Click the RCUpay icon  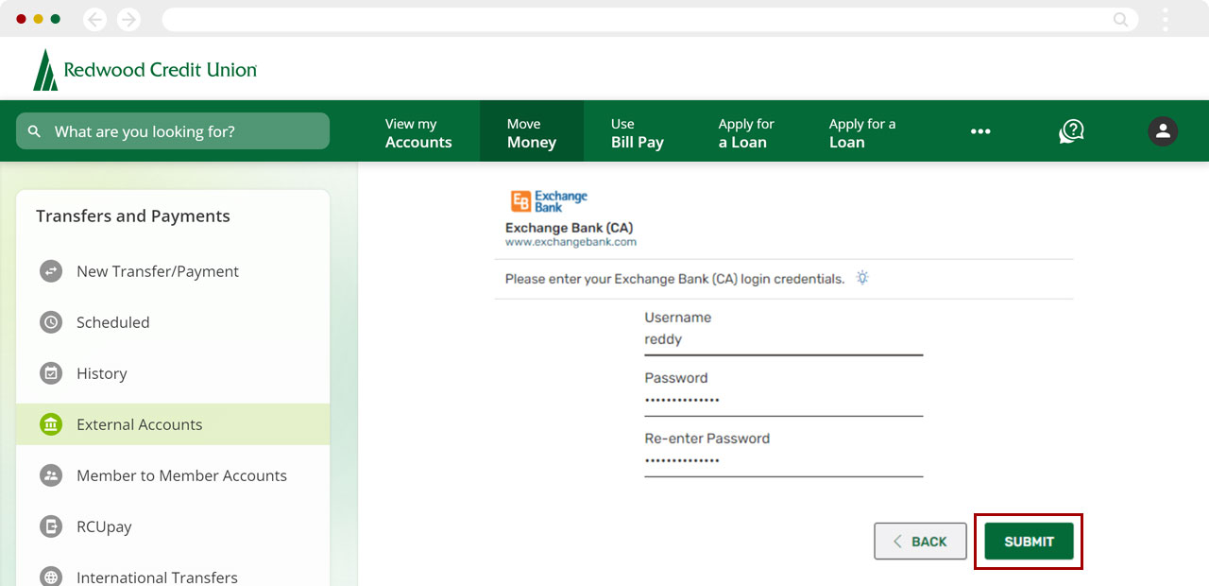coord(51,526)
